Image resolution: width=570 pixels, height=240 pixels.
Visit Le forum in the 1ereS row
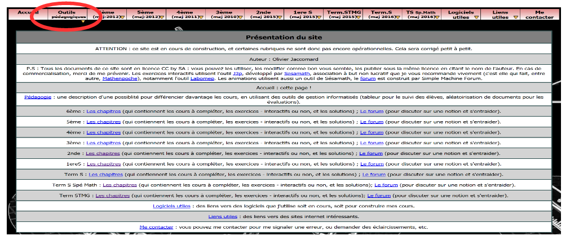coord(372,164)
